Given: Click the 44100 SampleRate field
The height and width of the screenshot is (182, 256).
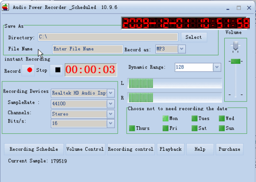Looking at the screenshot, I should (x=79, y=104).
